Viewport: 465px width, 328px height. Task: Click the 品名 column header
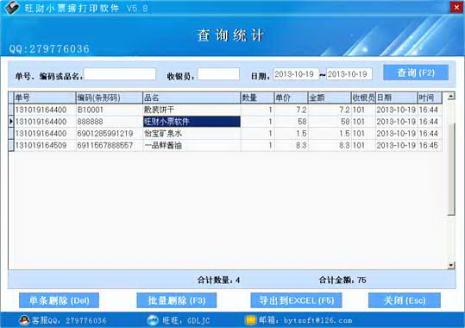(x=192, y=98)
